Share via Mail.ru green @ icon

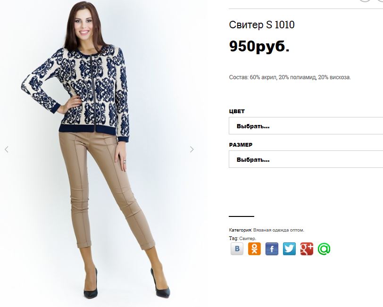(x=324, y=249)
